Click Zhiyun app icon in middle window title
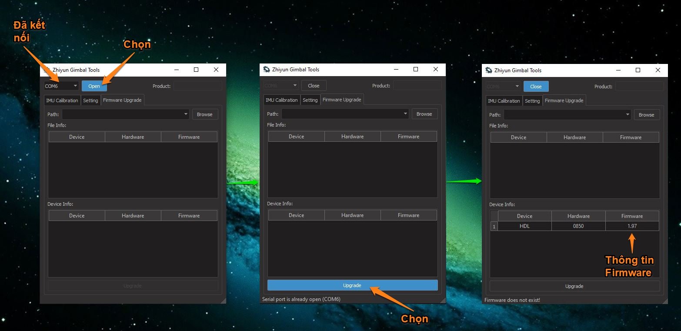The height and width of the screenshot is (331, 681). click(x=267, y=69)
